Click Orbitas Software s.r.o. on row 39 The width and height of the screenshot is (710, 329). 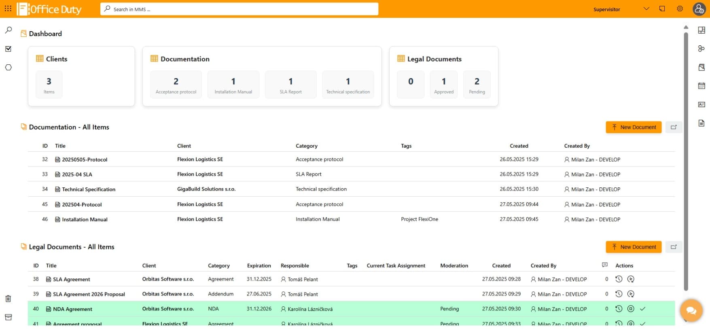[x=168, y=294]
